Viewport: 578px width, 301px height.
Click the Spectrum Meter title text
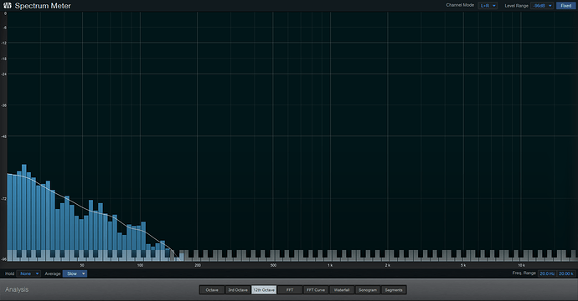coord(43,6)
